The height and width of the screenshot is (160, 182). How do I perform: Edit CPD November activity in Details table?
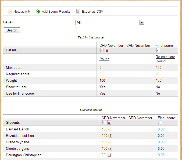(x=101, y=50)
